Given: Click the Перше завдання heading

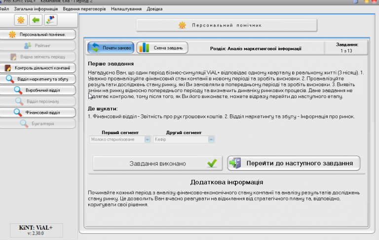Looking at the screenshot, I should [111, 64].
